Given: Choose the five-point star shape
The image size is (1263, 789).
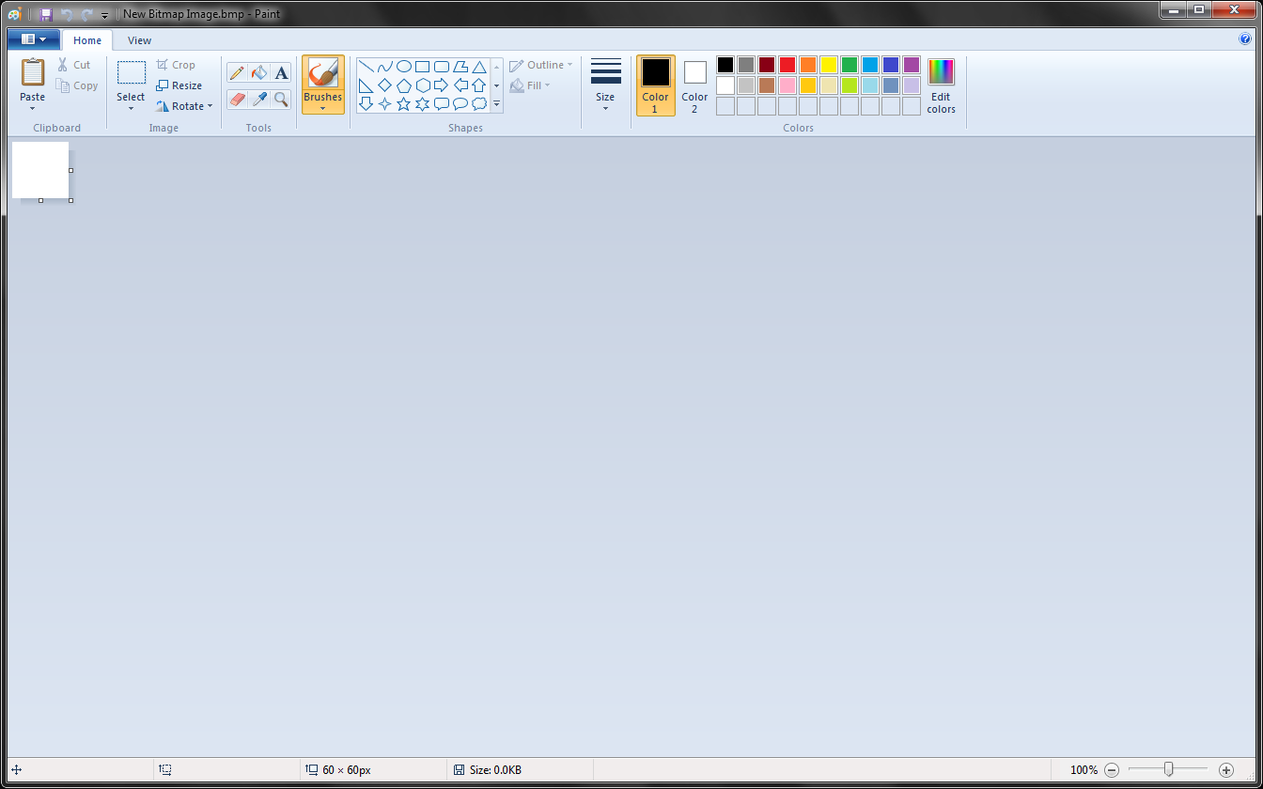Looking at the screenshot, I should click(x=404, y=104).
